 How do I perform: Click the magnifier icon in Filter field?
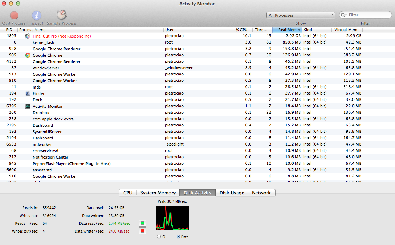click(x=344, y=15)
